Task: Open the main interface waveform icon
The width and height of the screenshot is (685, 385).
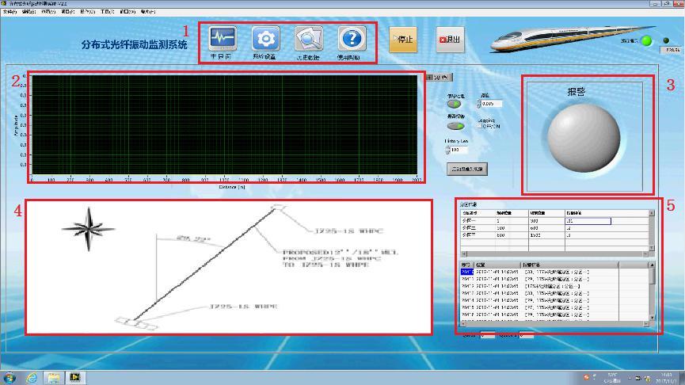Action: 223,38
